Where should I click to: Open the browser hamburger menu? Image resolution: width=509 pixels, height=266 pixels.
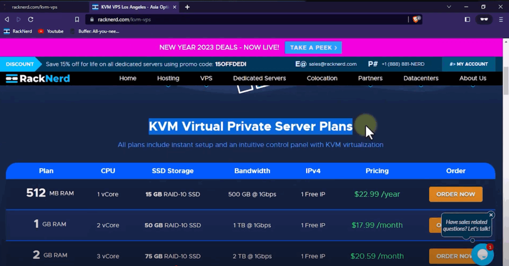pyautogui.click(x=500, y=19)
